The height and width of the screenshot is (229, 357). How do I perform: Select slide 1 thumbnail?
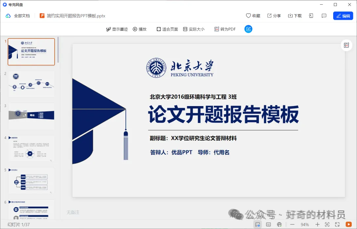(31, 52)
